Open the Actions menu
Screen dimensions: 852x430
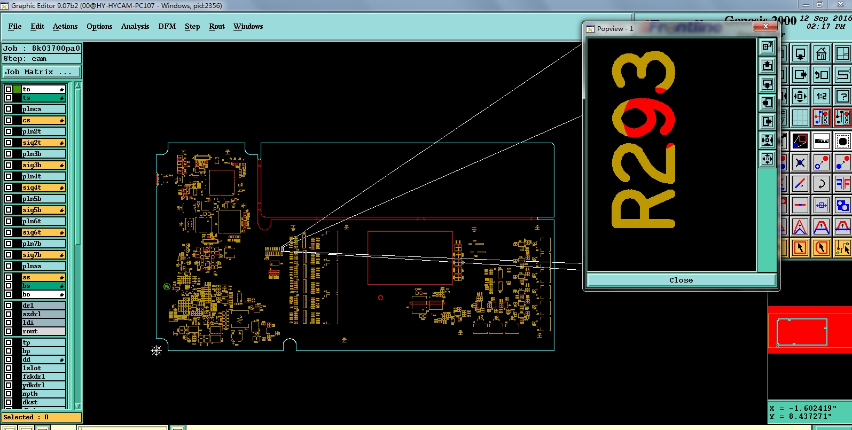click(65, 26)
